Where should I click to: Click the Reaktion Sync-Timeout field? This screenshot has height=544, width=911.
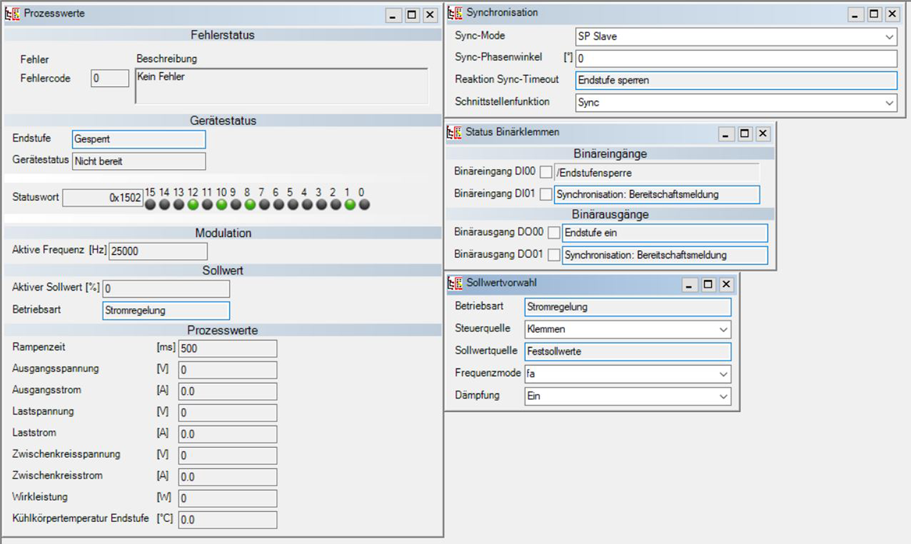735,81
